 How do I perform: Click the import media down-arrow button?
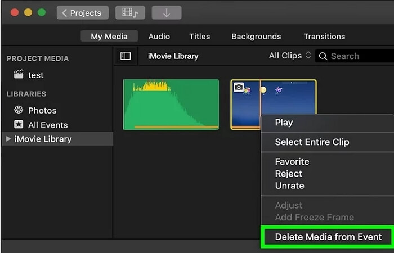(167, 13)
